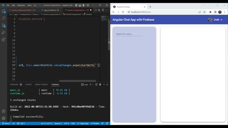The height and width of the screenshot is (128, 228).
Task: Open the Go menu
Action: [x=35, y=5]
